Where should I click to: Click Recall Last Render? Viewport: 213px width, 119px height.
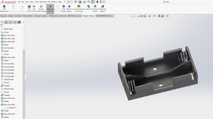point(103,9)
